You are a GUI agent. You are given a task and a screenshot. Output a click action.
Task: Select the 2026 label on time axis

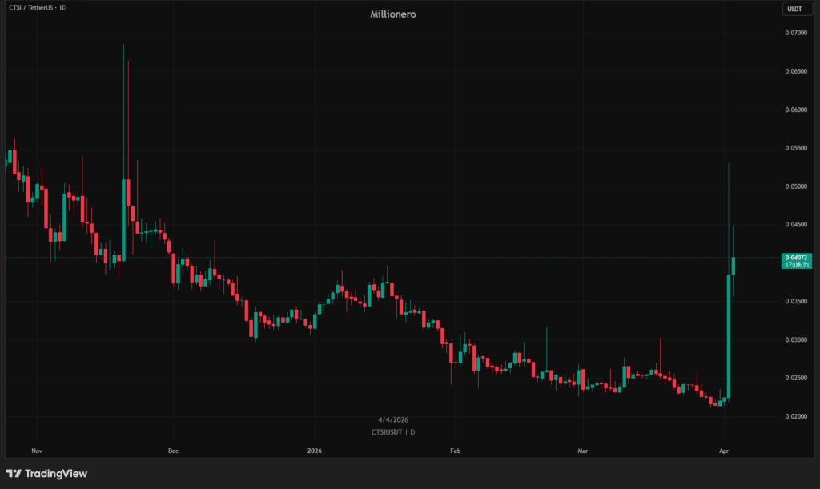click(x=315, y=451)
